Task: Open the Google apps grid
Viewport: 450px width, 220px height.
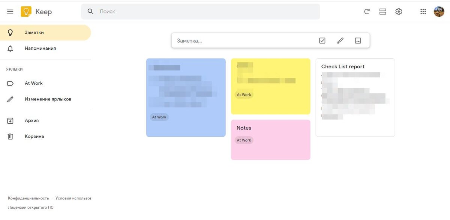Action: point(423,12)
